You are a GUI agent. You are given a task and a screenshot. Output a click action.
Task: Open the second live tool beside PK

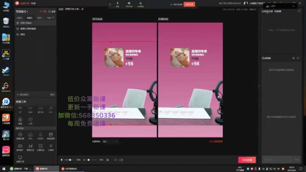[x=30, y=110]
